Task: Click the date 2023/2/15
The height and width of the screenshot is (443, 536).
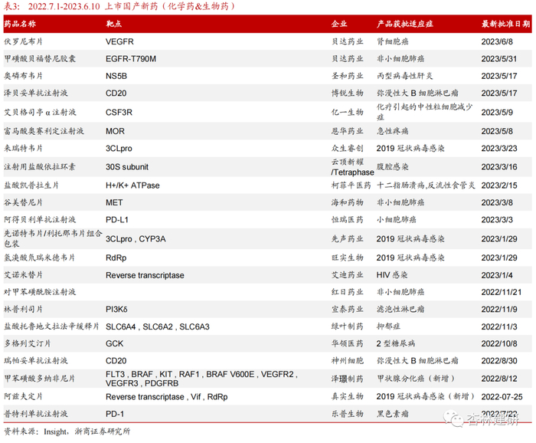Action: [499, 185]
